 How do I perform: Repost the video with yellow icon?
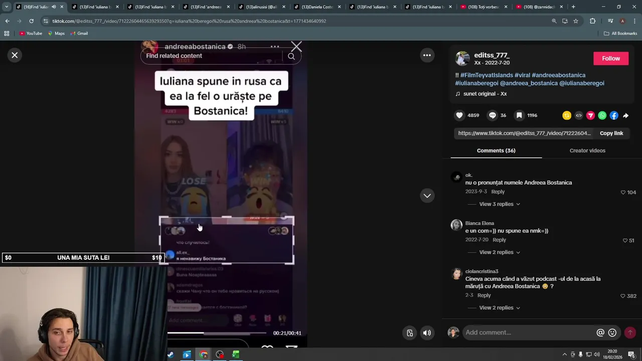pos(567,115)
